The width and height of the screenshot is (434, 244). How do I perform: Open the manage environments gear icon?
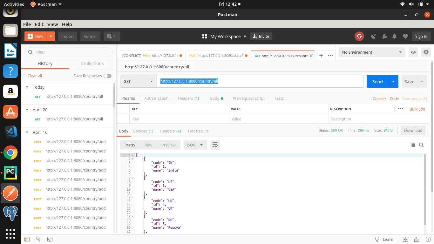[x=426, y=52]
